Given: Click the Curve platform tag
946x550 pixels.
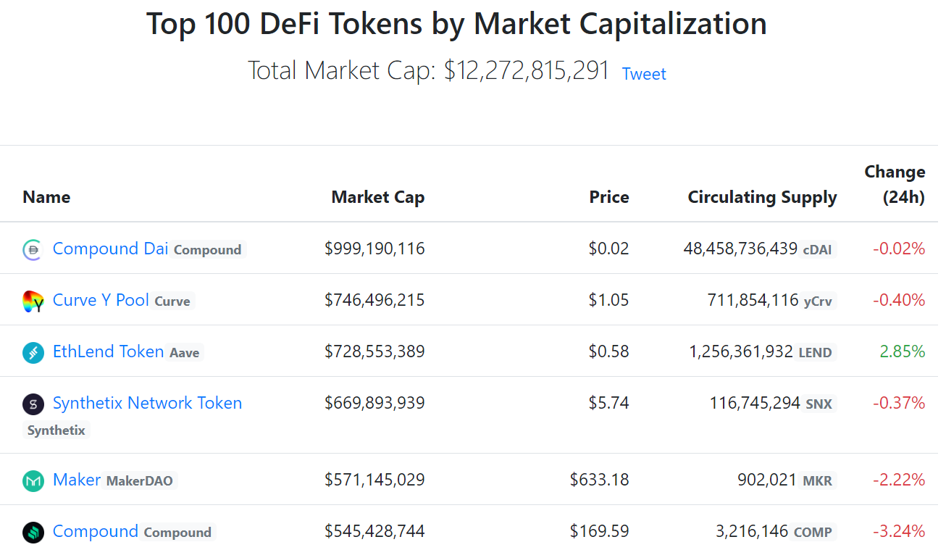Looking at the screenshot, I should click(x=172, y=301).
